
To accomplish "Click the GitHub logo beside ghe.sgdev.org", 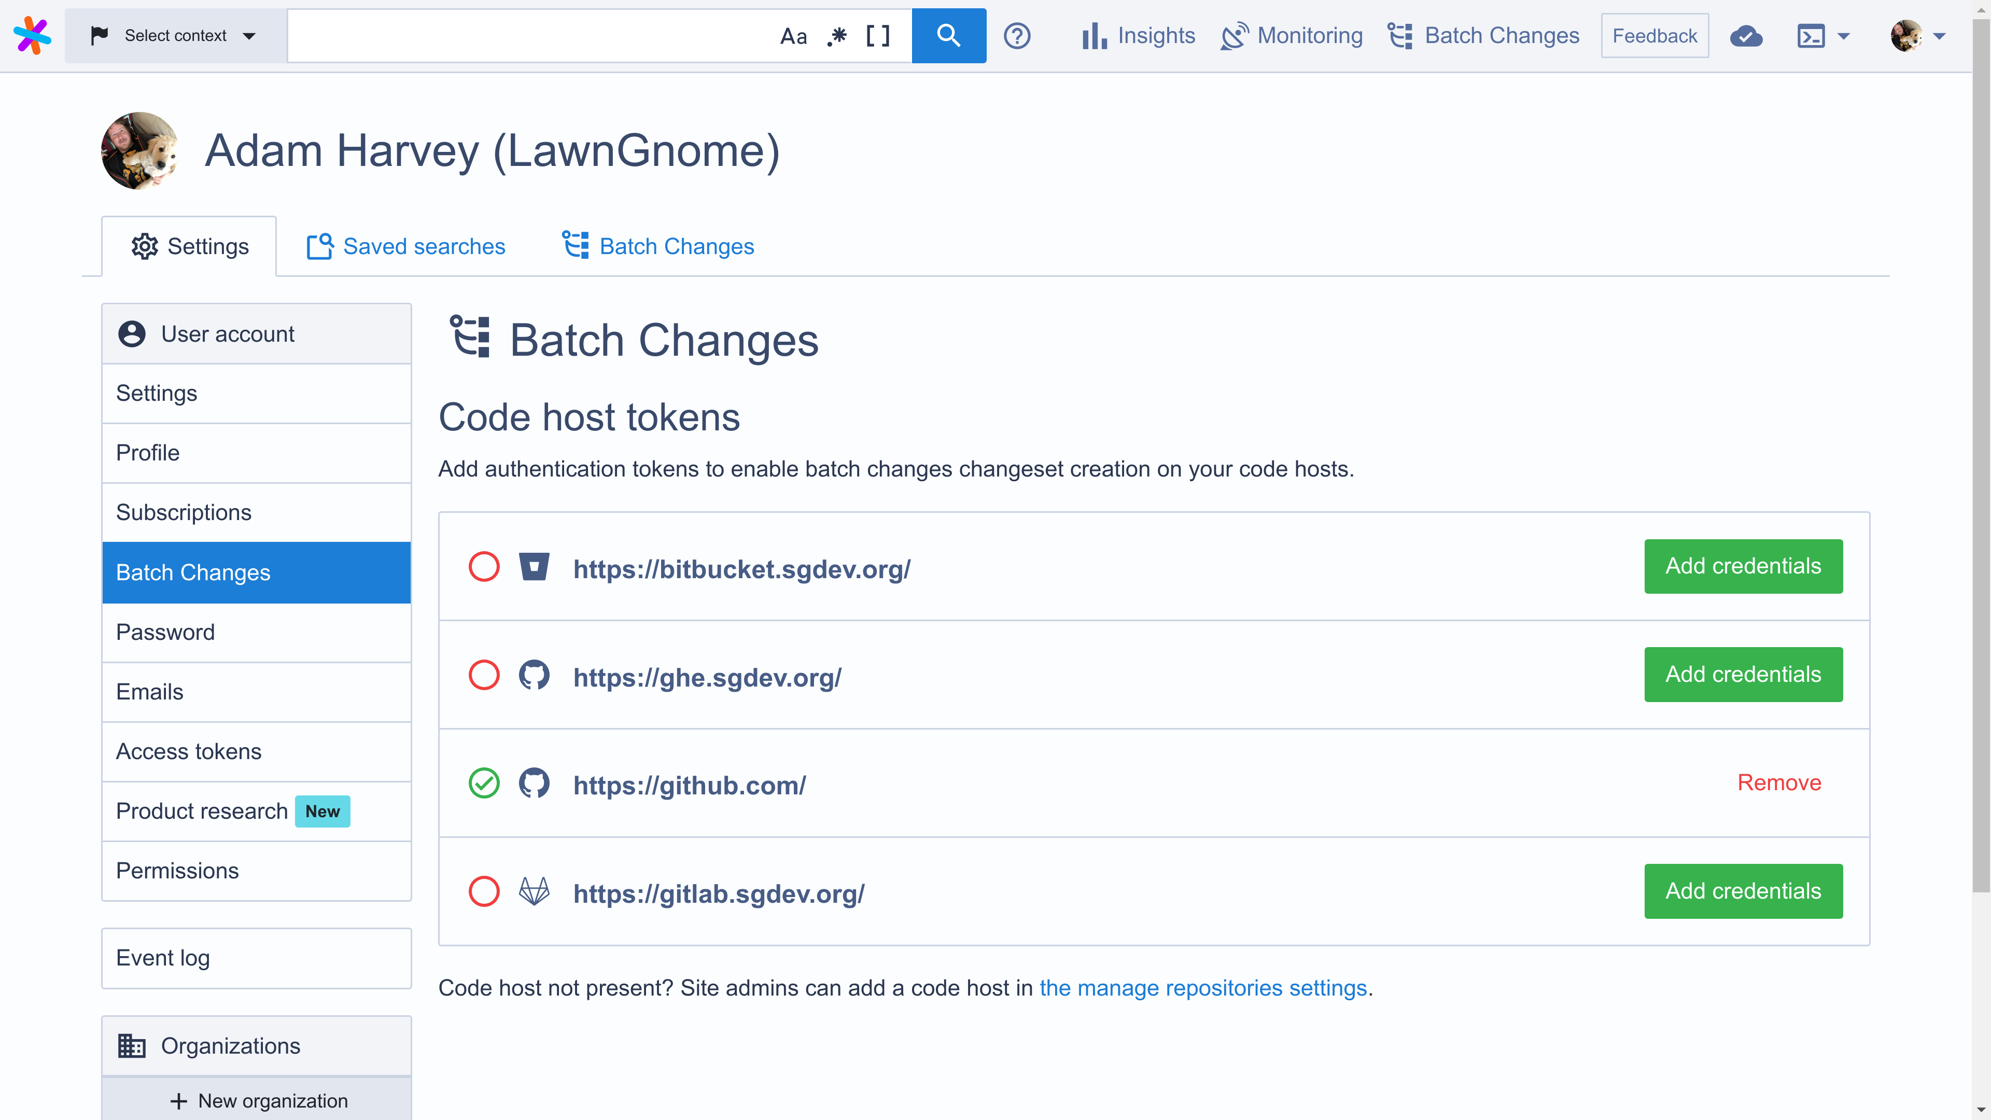I will click(534, 675).
